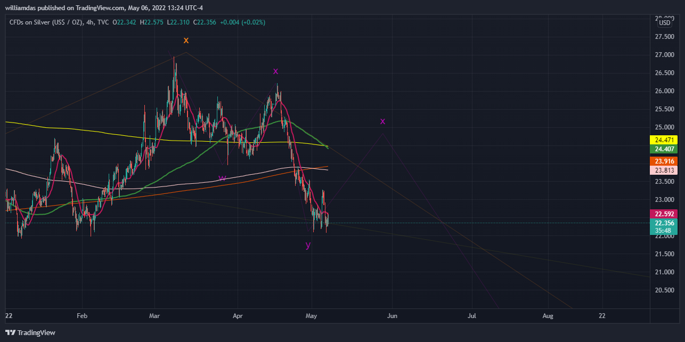This screenshot has height=342, width=685.
Task: Click the pink 23.813 price label
Action: [x=663, y=170]
